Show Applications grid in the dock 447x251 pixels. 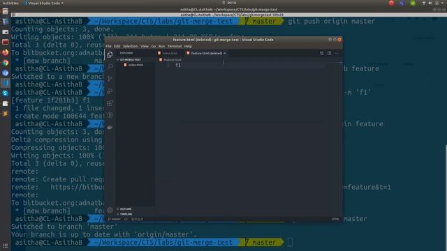(x=5, y=245)
